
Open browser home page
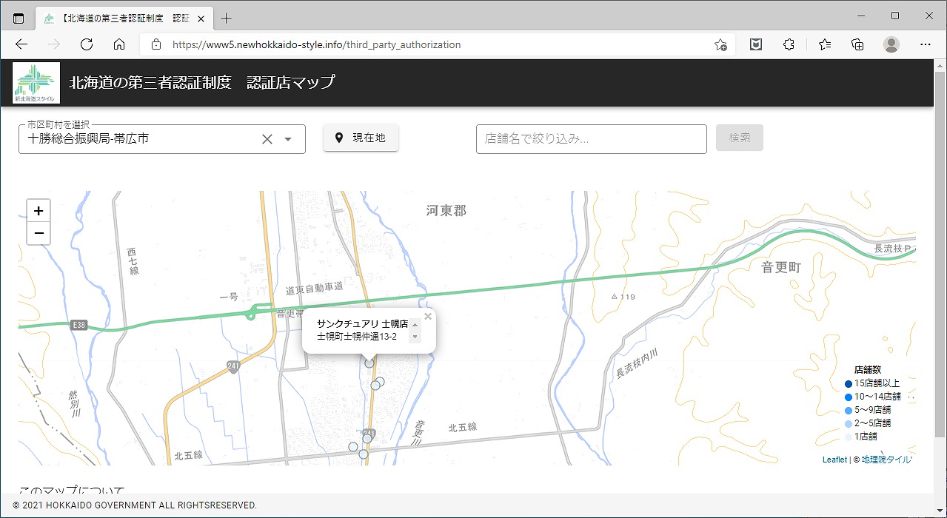coord(119,44)
